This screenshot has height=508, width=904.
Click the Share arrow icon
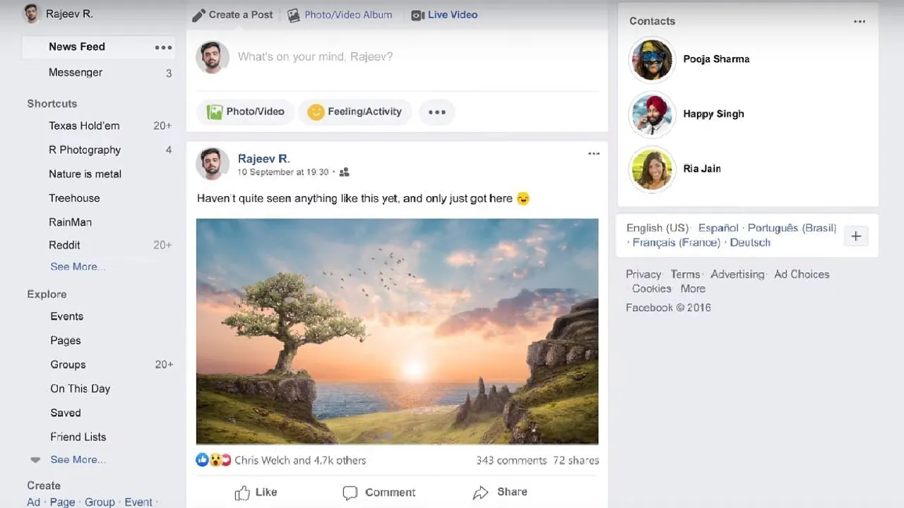pos(481,492)
